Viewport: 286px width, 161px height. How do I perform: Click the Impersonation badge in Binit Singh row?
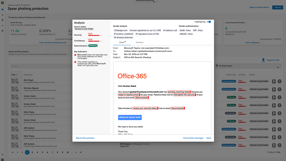pos(229,81)
